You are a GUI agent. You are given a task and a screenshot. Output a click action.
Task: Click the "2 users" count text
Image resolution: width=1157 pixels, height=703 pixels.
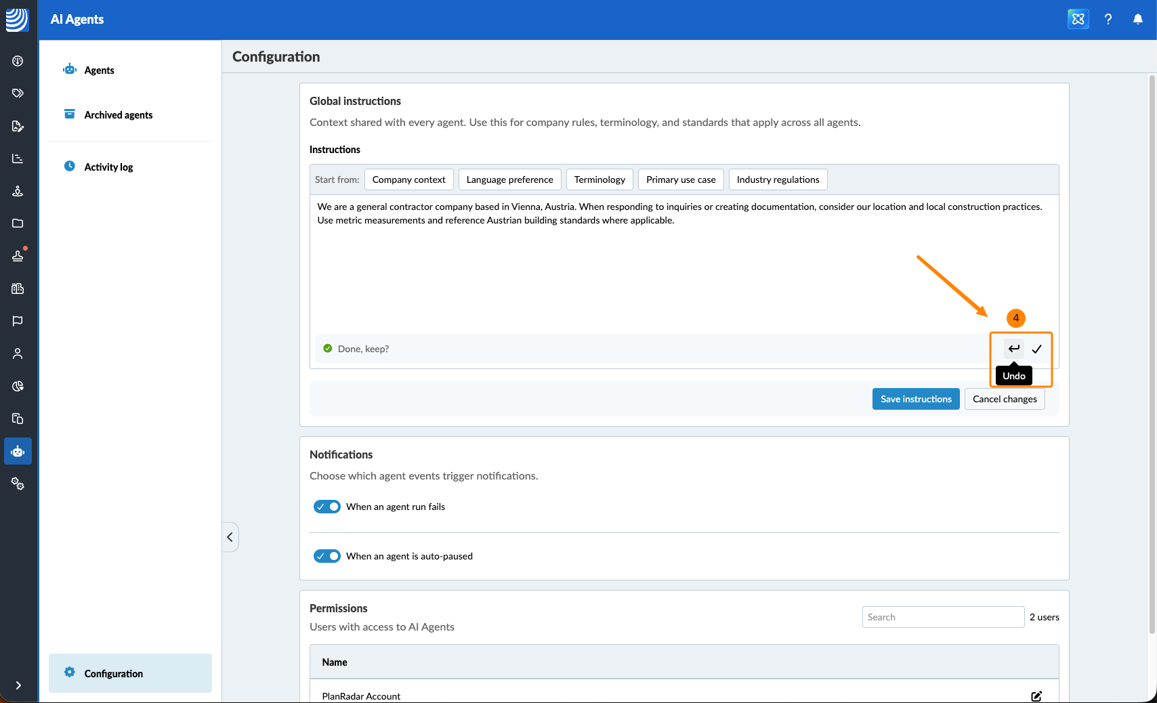1045,617
